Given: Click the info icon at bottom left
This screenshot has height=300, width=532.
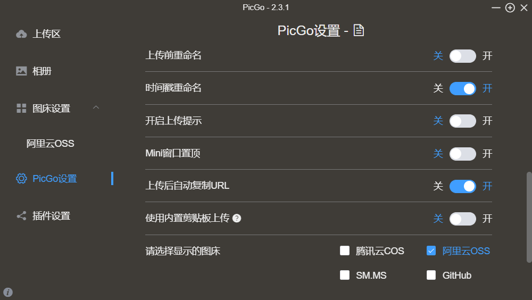Looking at the screenshot, I should pos(8,292).
